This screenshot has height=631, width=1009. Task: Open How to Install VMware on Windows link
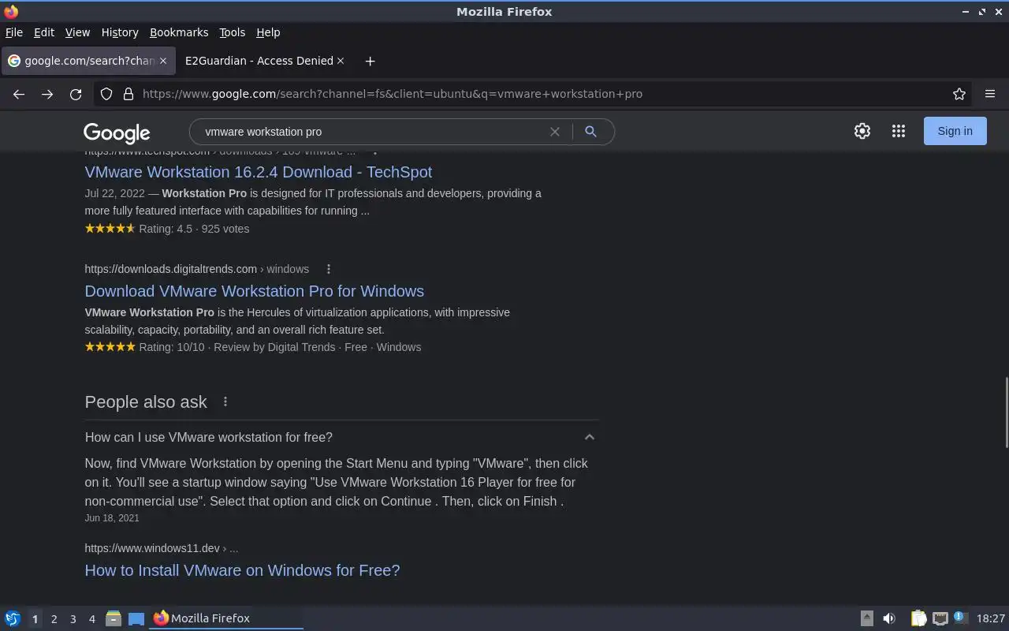pos(242,570)
